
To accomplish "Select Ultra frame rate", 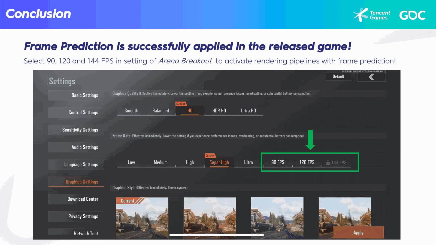I will (x=249, y=163).
